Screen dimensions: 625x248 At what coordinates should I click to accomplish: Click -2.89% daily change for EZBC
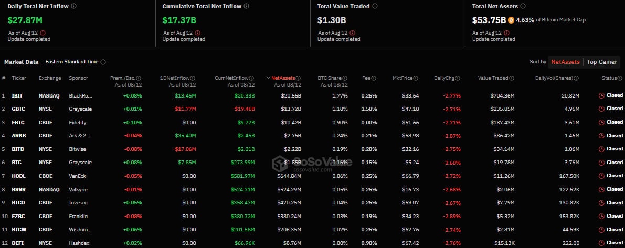pos(452,217)
